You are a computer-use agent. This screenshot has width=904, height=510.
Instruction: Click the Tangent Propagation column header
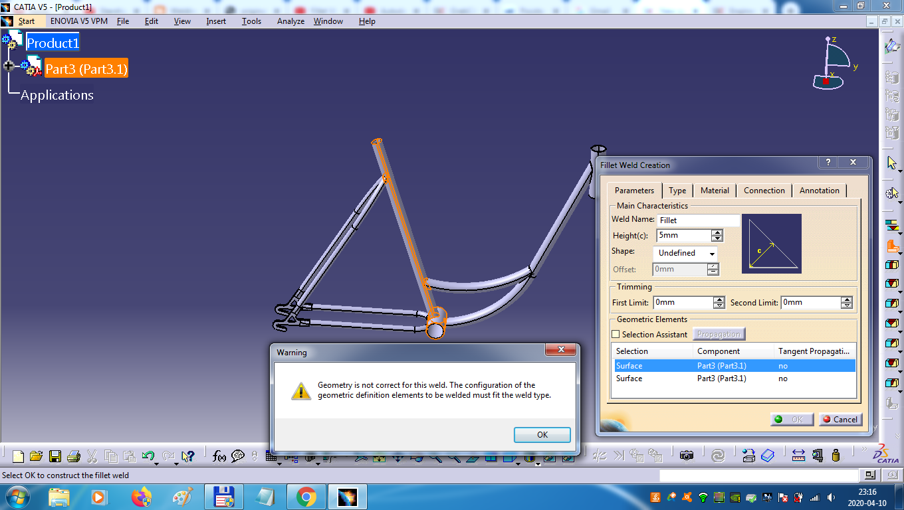815,351
